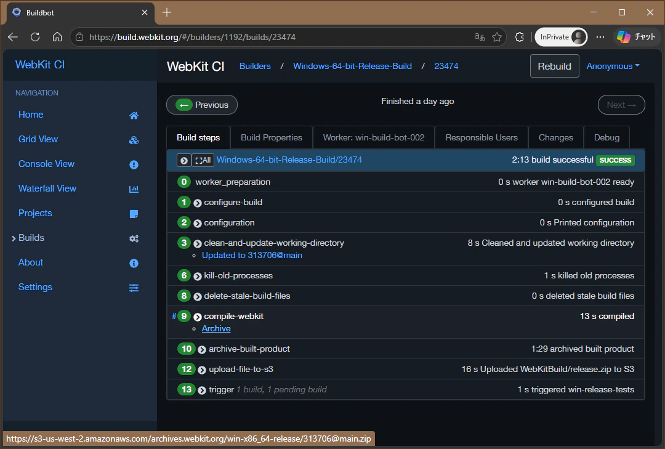Expand the Builds navigation group
The height and width of the screenshot is (449, 665).
(14, 238)
